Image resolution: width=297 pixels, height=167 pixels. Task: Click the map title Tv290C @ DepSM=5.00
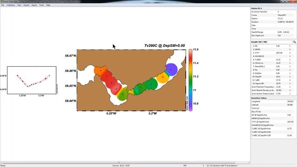tap(164, 45)
